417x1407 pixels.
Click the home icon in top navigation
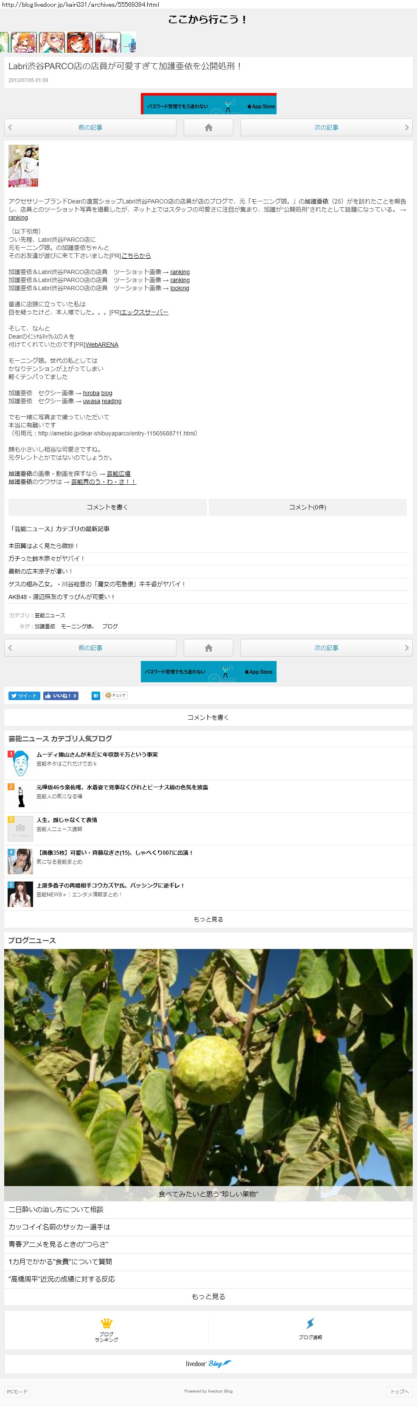click(x=208, y=127)
